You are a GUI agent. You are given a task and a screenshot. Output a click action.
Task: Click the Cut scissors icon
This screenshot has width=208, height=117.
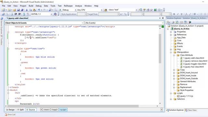[x=27, y=10]
